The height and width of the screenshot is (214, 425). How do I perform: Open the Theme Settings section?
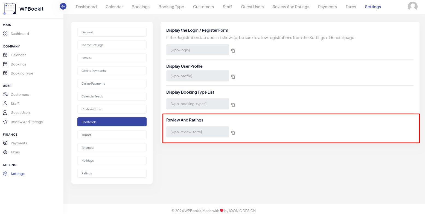[x=112, y=45]
